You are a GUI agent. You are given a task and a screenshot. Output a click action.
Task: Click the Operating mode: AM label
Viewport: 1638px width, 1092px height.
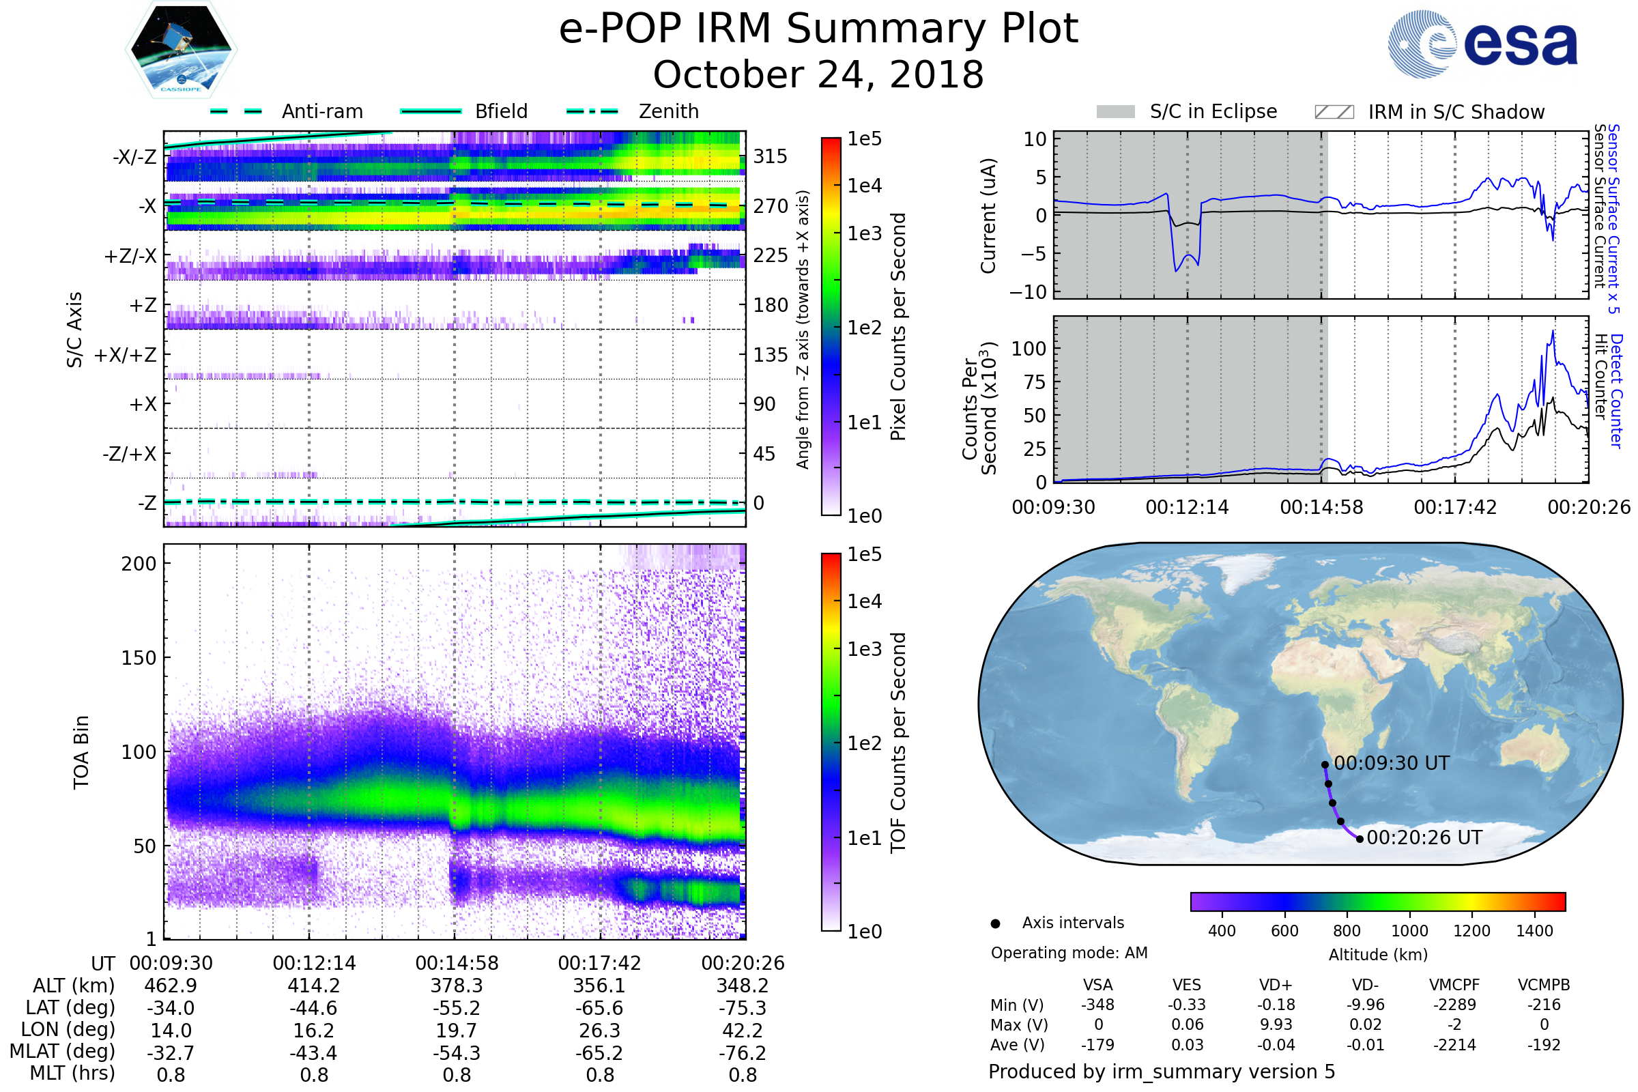coord(1069,953)
